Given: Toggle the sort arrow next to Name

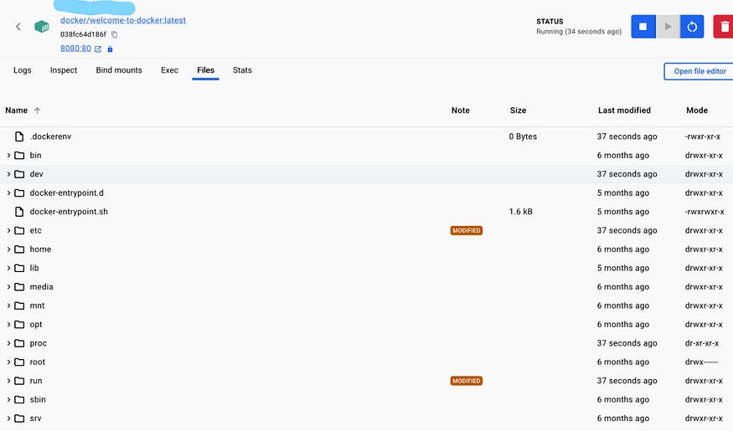Looking at the screenshot, I should [x=38, y=110].
